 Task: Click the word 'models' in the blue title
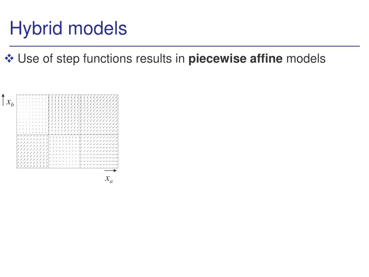[98, 28]
